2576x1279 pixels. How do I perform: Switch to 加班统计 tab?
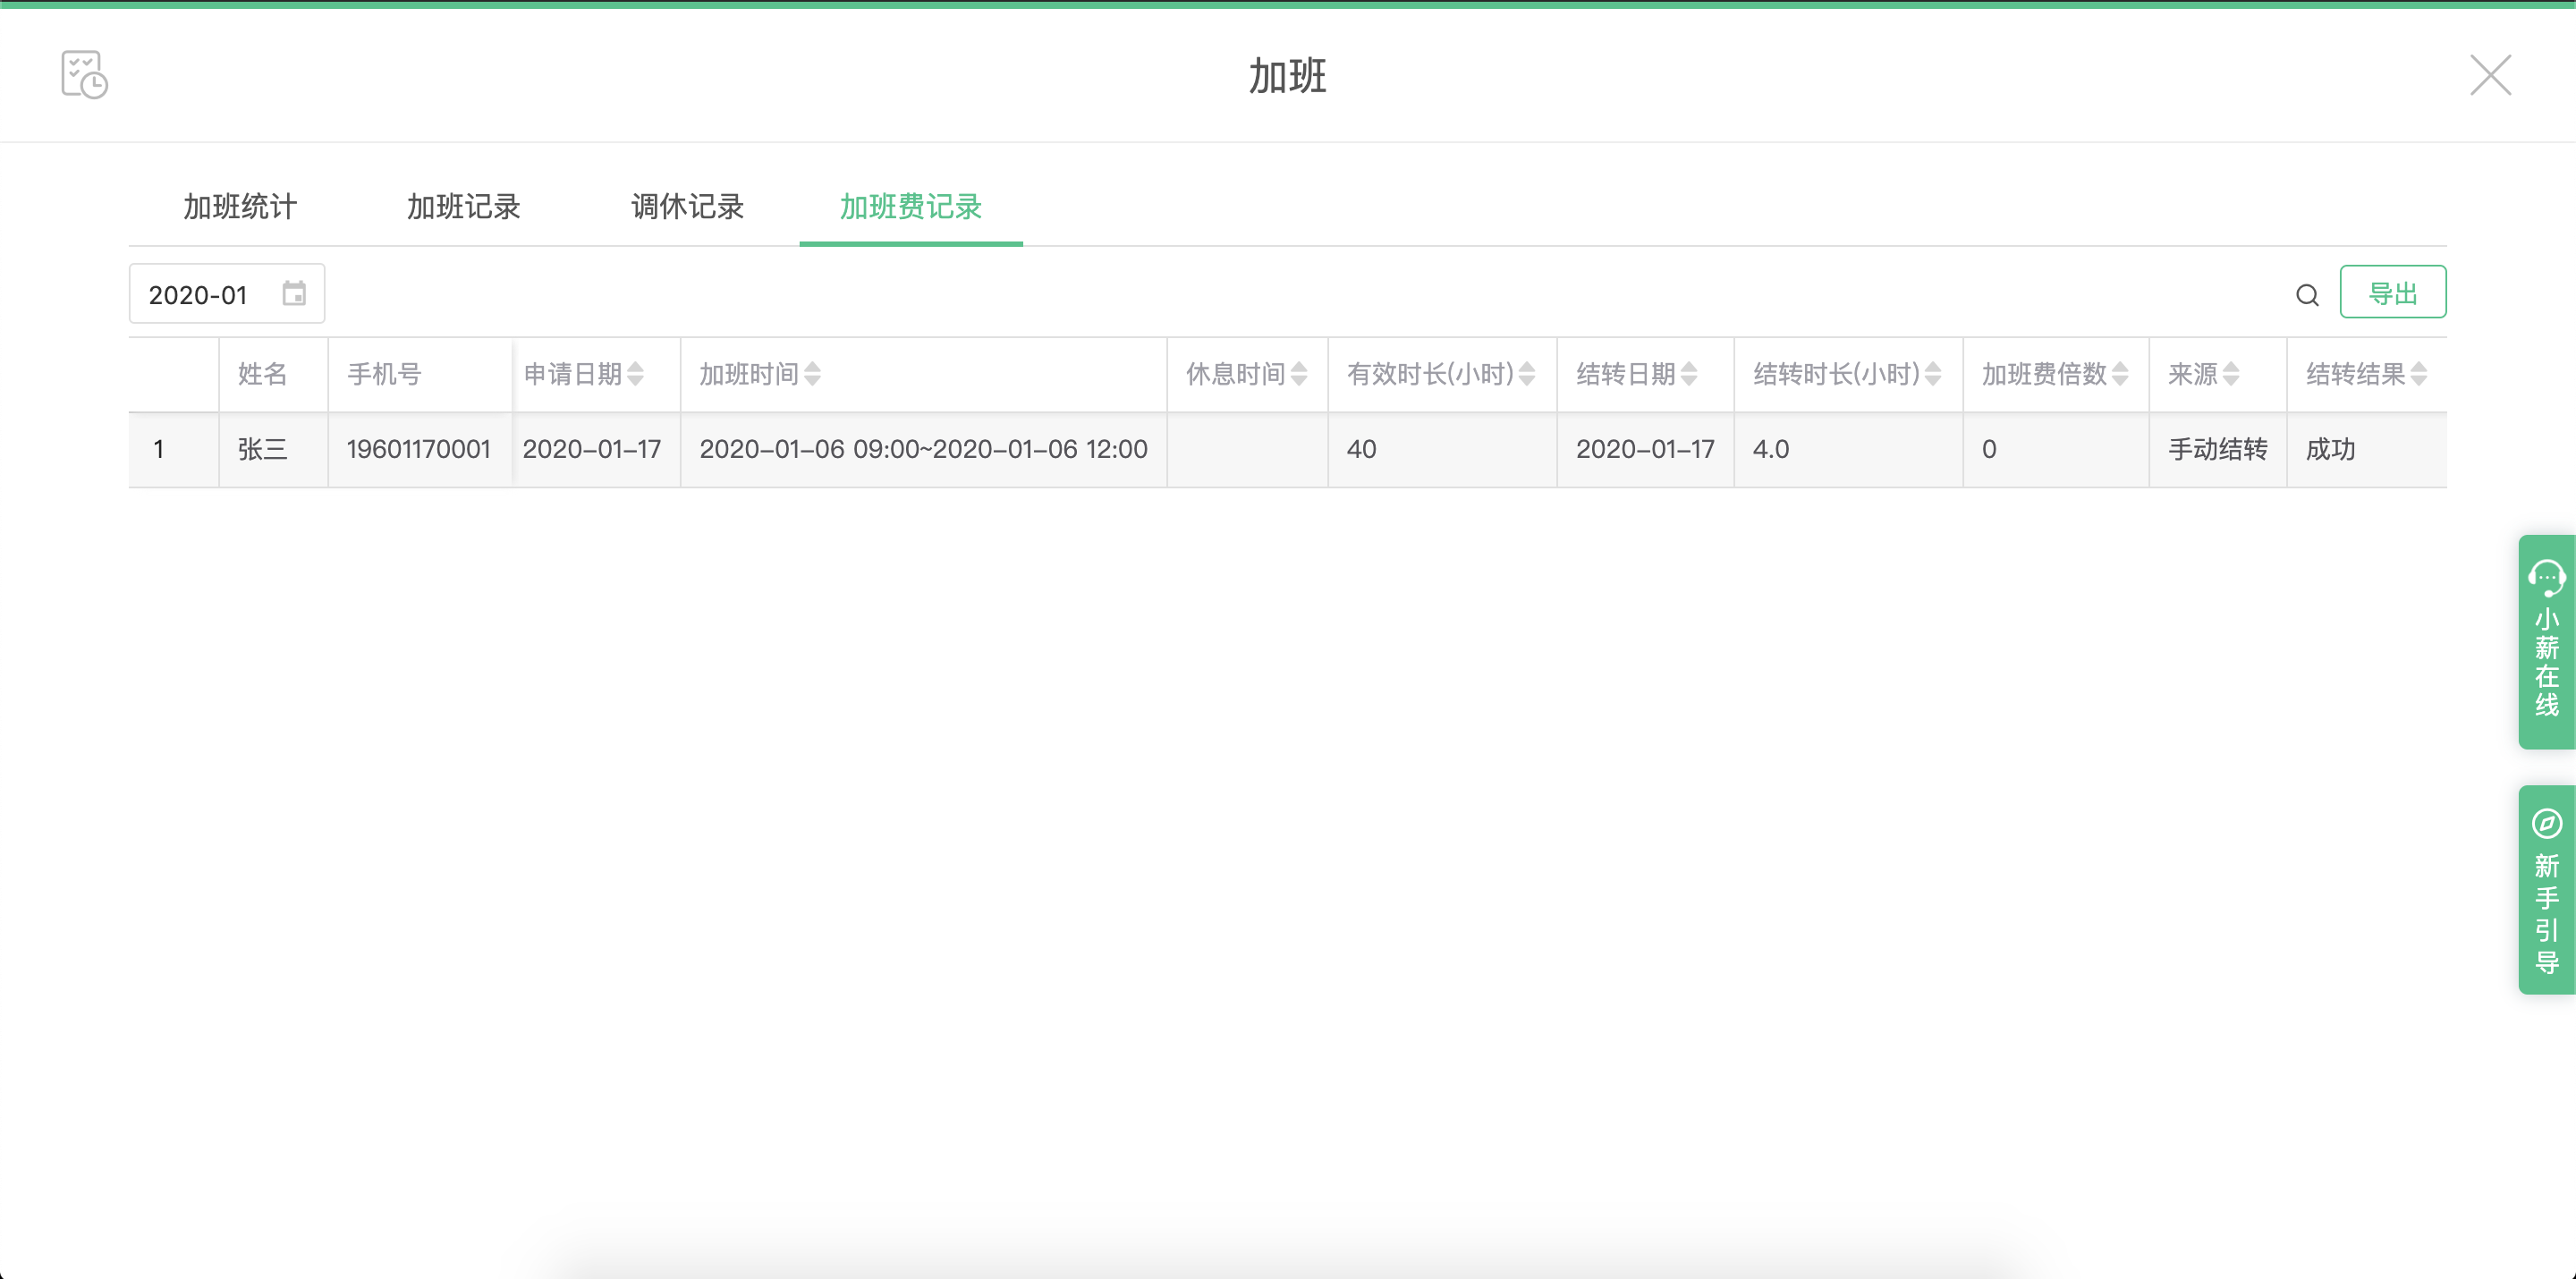(240, 207)
